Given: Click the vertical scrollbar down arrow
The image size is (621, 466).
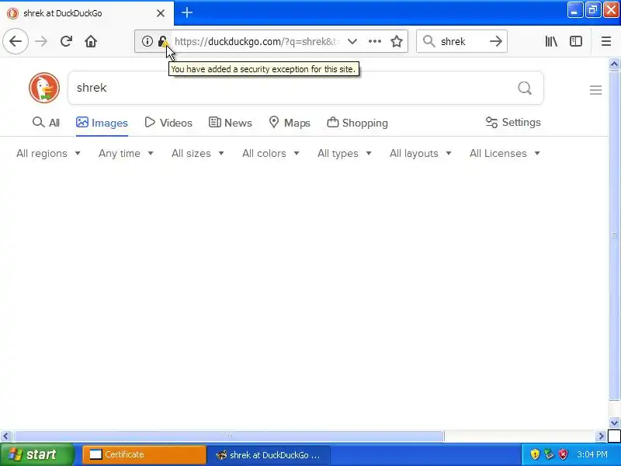Looking at the screenshot, I should tap(614, 423).
